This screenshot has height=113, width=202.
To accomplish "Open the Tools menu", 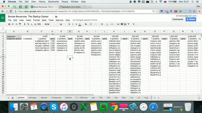I will (x=51, y=20).
